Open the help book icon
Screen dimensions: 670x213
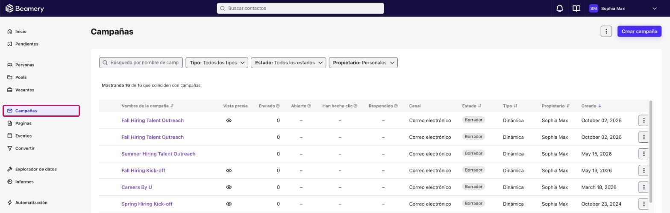click(576, 8)
